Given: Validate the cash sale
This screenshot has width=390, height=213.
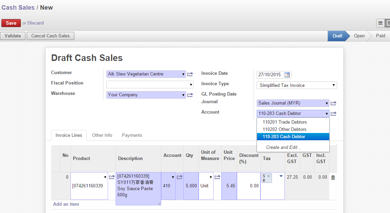Looking at the screenshot, I should [13, 36].
